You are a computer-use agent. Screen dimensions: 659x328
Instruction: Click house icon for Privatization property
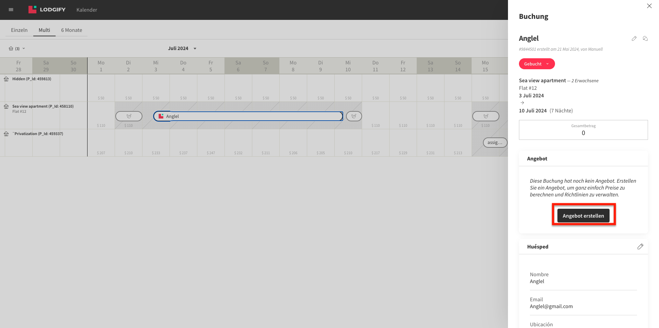6,134
